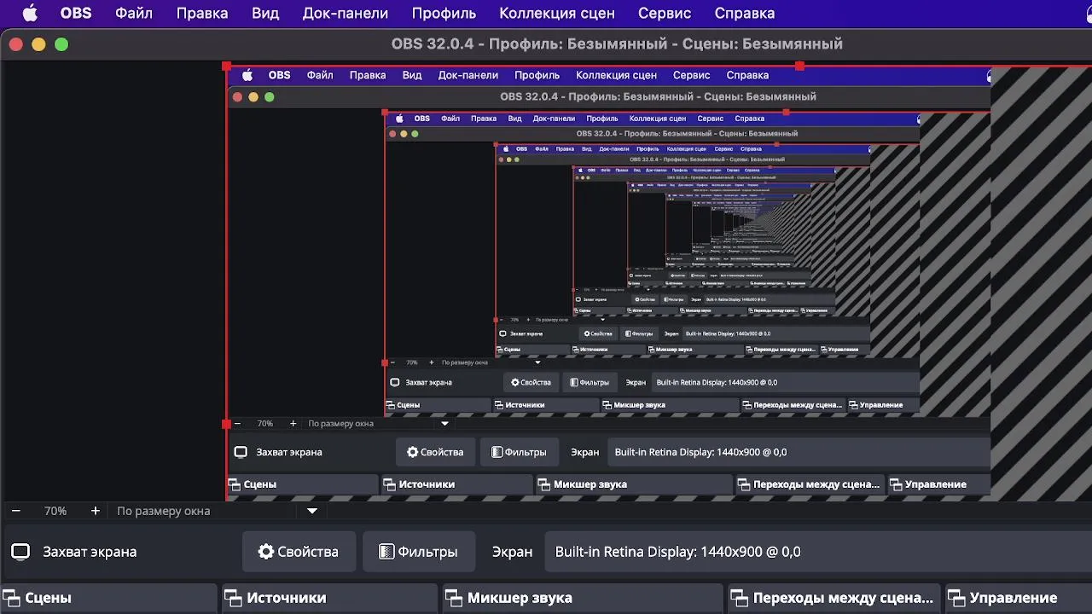Open the Сервис menu in the top menu bar
This screenshot has height=614, width=1092.
[665, 13]
